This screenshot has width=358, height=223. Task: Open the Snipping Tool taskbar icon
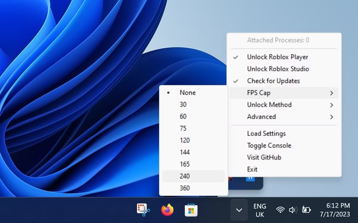click(143, 209)
